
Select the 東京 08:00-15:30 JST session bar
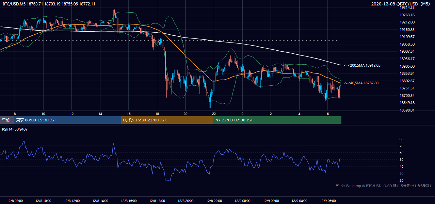[67, 120]
